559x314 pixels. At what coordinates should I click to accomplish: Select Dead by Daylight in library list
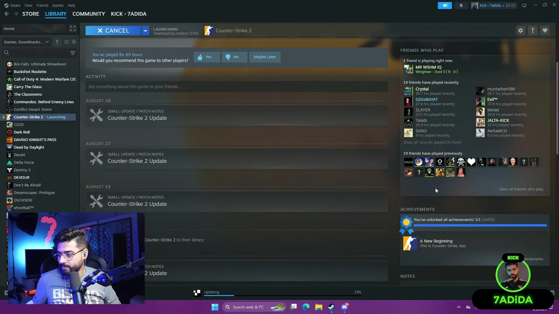29,147
